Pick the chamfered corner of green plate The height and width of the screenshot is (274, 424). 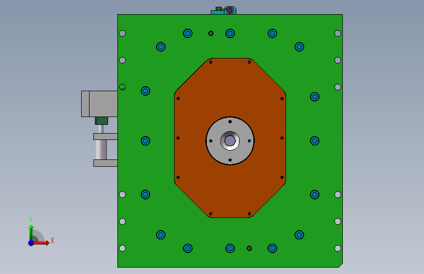click(x=341, y=266)
